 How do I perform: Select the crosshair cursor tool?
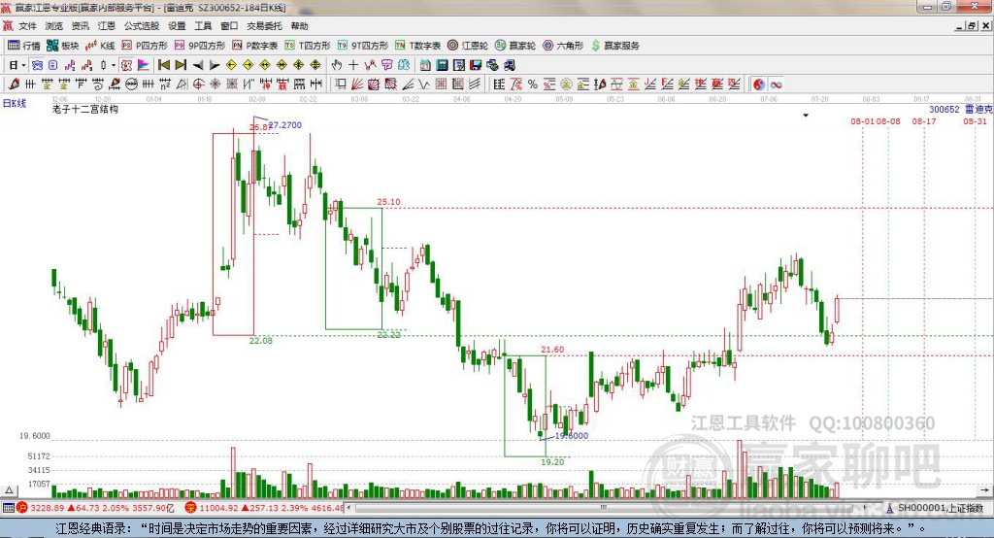353,65
